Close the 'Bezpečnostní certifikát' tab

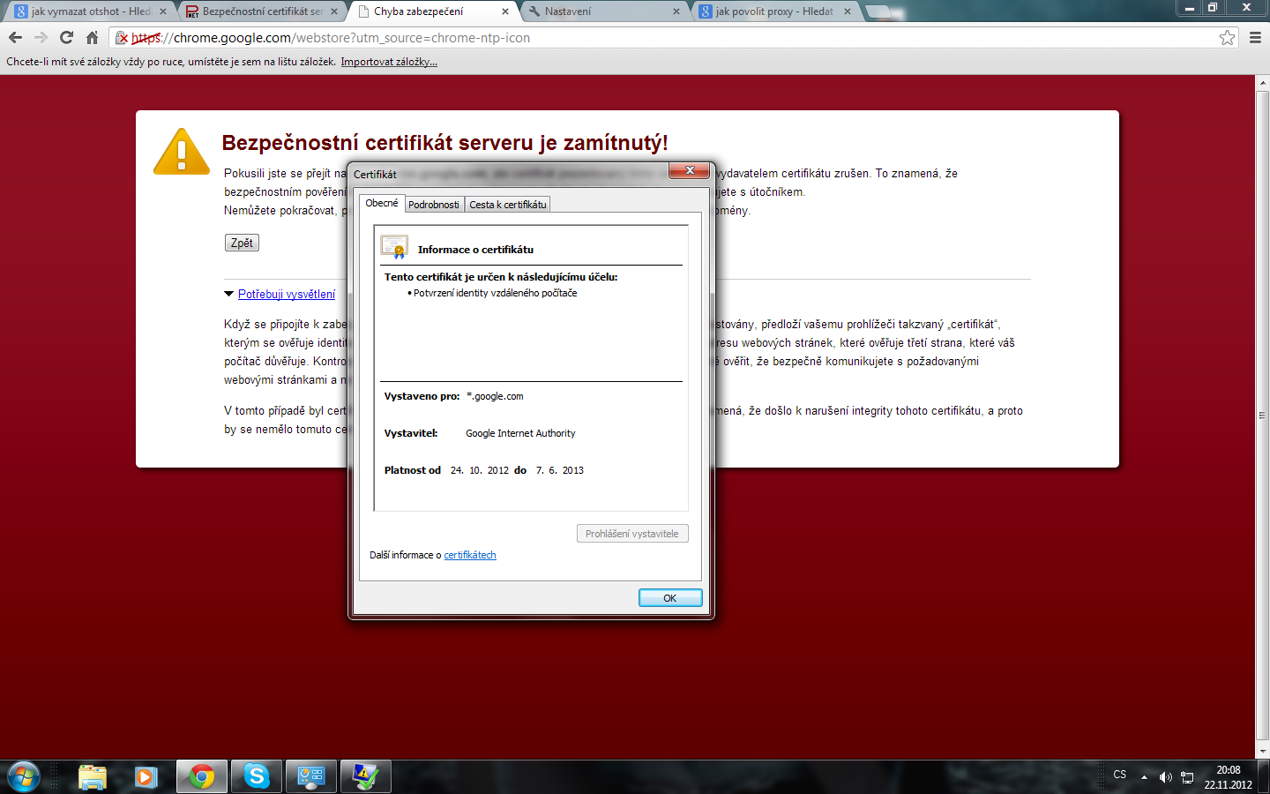334,11
